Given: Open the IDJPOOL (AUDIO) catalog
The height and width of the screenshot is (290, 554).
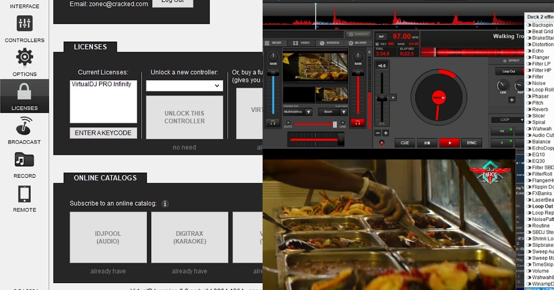Looking at the screenshot, I should click(108, 238).
